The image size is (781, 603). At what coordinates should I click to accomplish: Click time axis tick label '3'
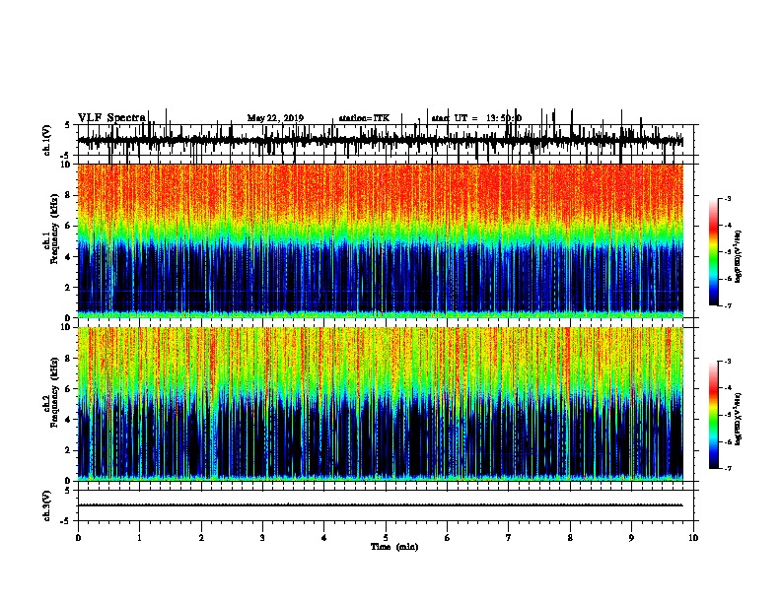262,538
